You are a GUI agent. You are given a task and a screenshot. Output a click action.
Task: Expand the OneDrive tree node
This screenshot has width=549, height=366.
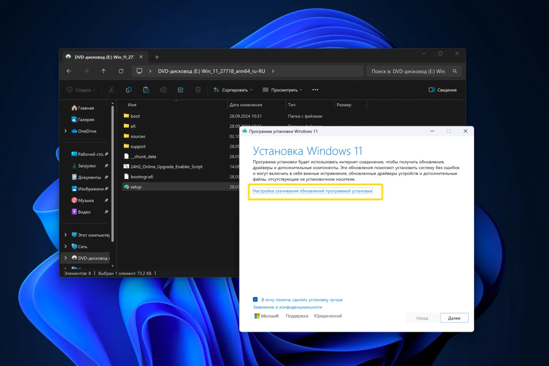[66, 131]
